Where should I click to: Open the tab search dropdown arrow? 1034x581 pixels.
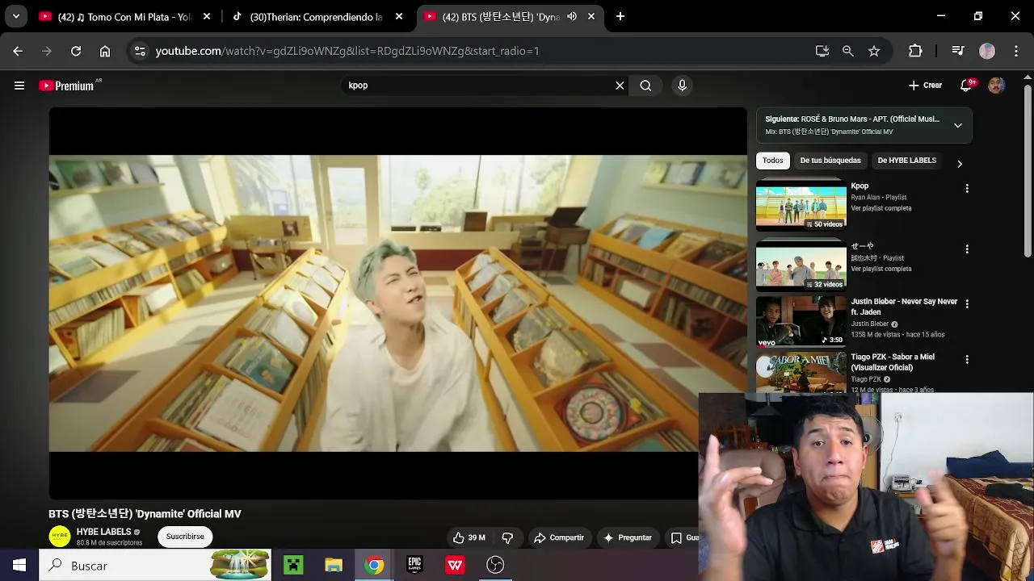(x=15, y=16)
